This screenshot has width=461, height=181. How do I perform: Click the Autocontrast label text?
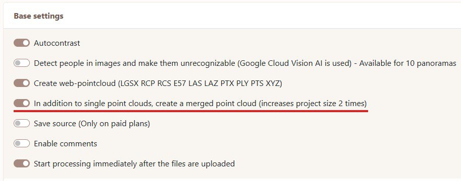click(x=57, y=43)
